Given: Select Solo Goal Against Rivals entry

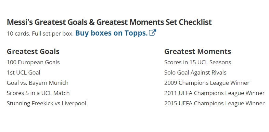Looking at the screenshot, I should [195, 72].
